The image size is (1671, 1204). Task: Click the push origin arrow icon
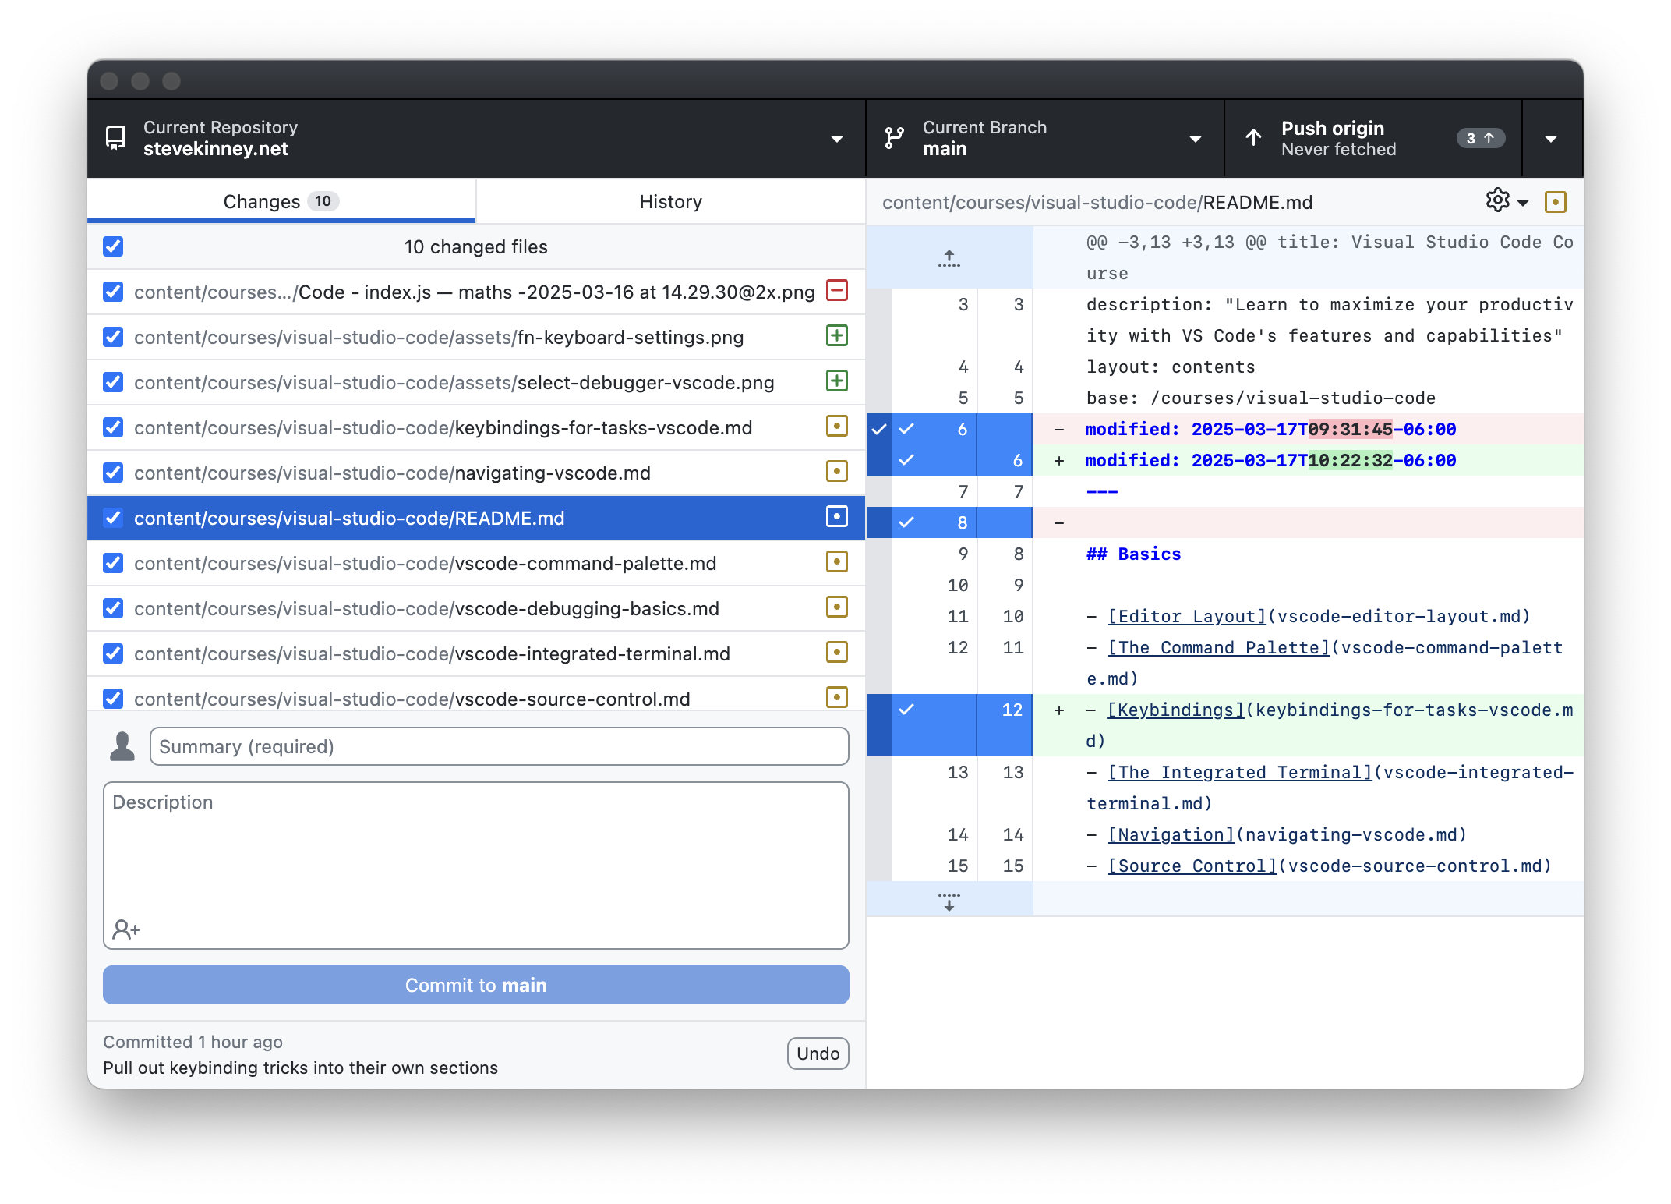[1253, 138]
